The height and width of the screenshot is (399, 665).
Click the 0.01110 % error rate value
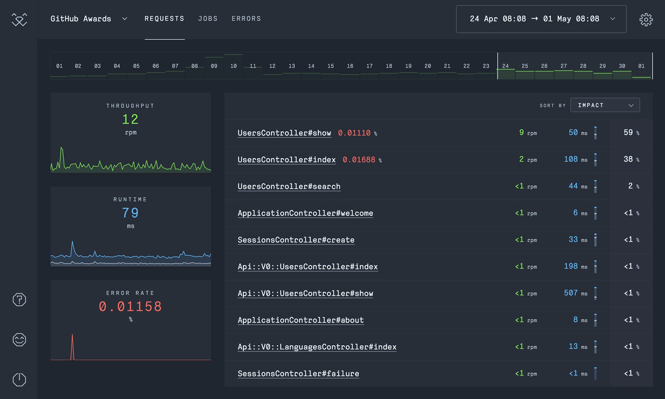[357, 133]
